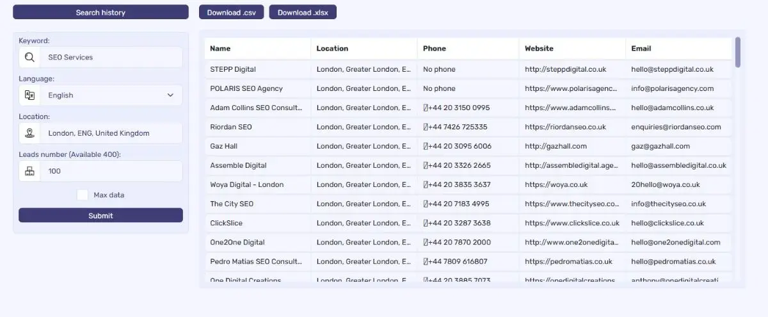Click the Phone column header
768x317 pixels.
pos(435,48)
